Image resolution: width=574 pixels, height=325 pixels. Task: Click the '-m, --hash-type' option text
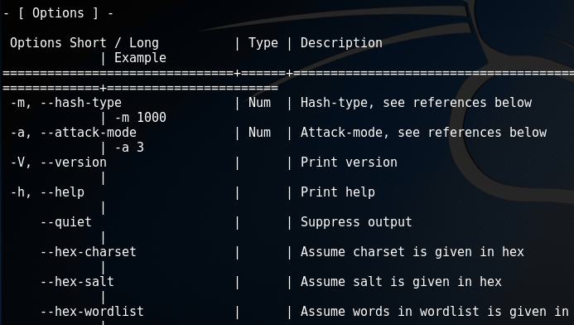66,103
